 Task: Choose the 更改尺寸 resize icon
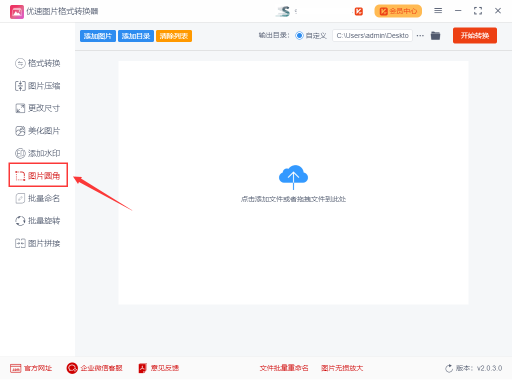coord(20,108)
